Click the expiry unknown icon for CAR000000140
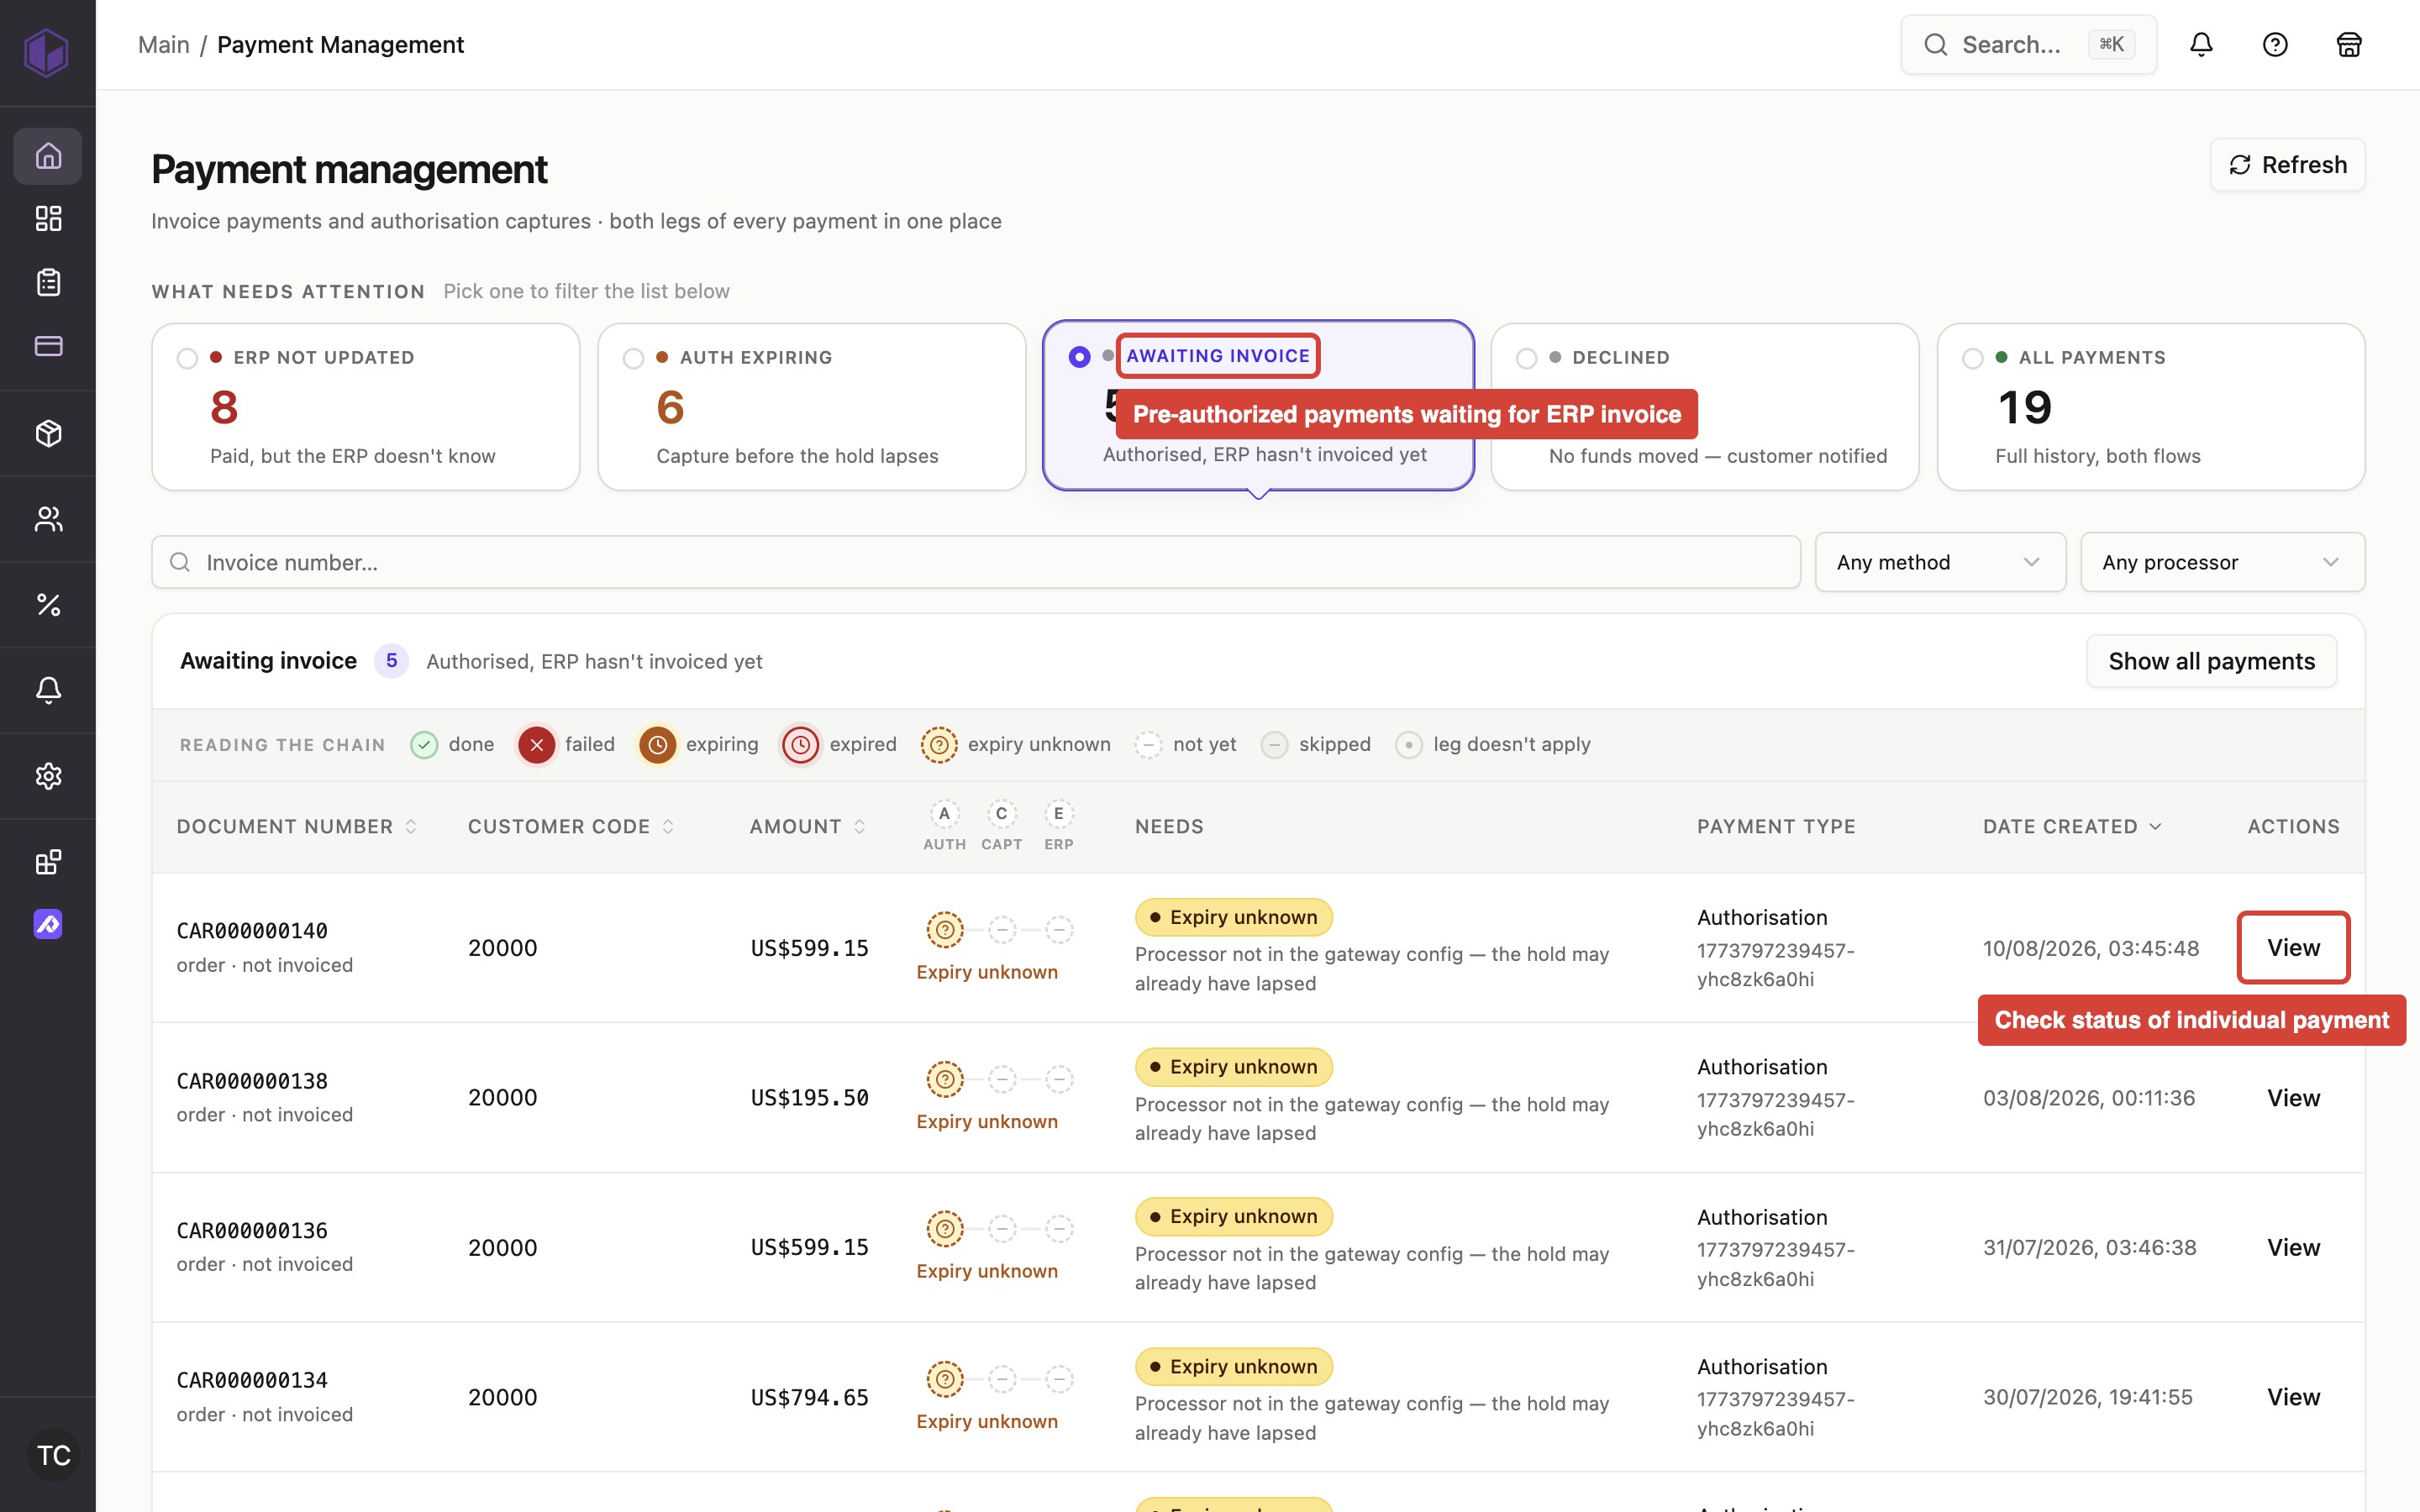 point(944,930)
